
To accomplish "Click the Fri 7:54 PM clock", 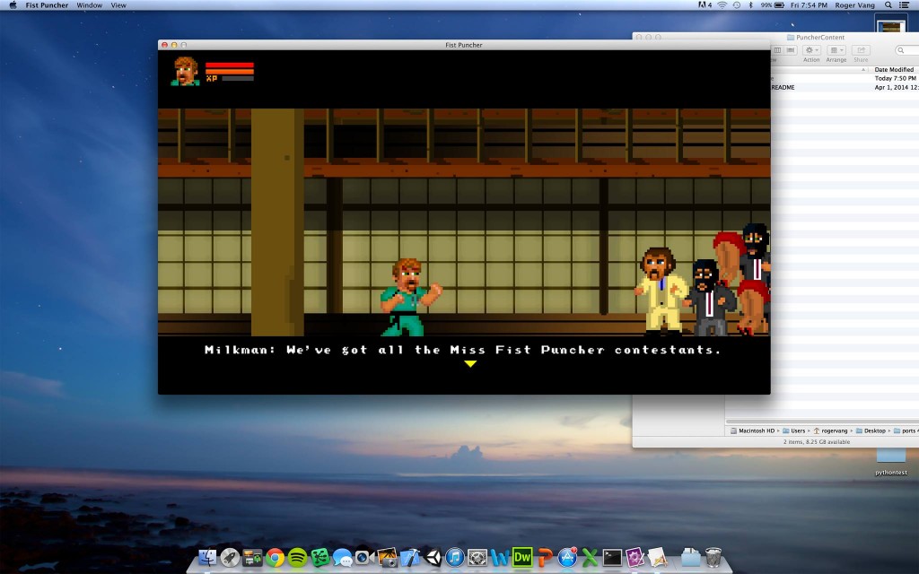I will point(809,4).
